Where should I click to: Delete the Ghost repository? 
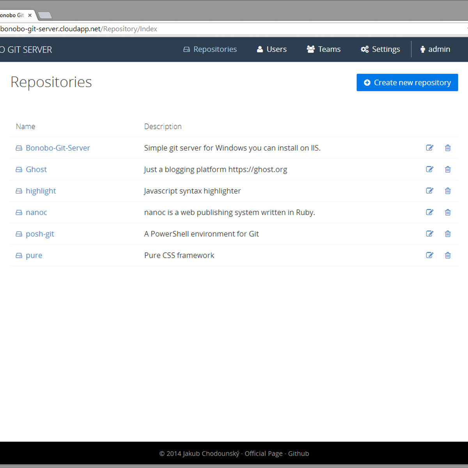click(x=448, y=169)
